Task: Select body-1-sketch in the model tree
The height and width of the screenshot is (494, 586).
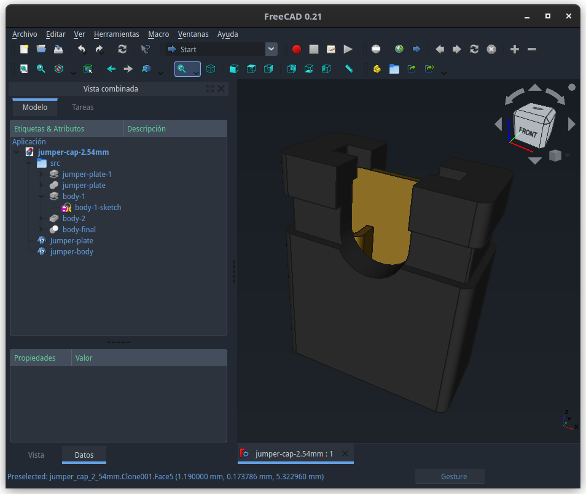Action: (98, 208)
